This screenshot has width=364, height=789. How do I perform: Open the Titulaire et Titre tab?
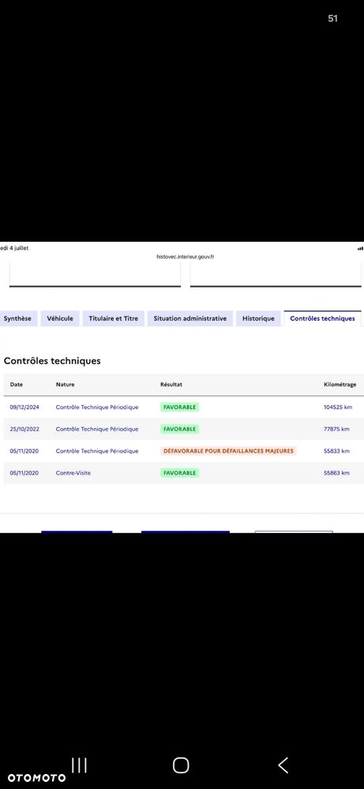point(113,318)
